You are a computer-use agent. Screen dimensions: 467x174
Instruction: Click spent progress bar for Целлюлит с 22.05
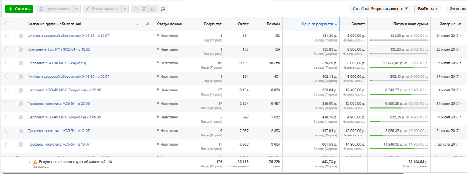(399, 94)
